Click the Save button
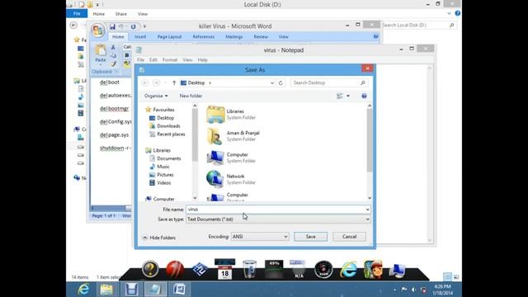The width and height of the screenshot is (528, 297). tap(310, 237)
